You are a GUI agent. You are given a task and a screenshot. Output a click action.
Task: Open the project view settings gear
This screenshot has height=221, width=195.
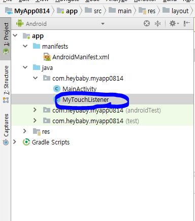[x=174, y=23]
